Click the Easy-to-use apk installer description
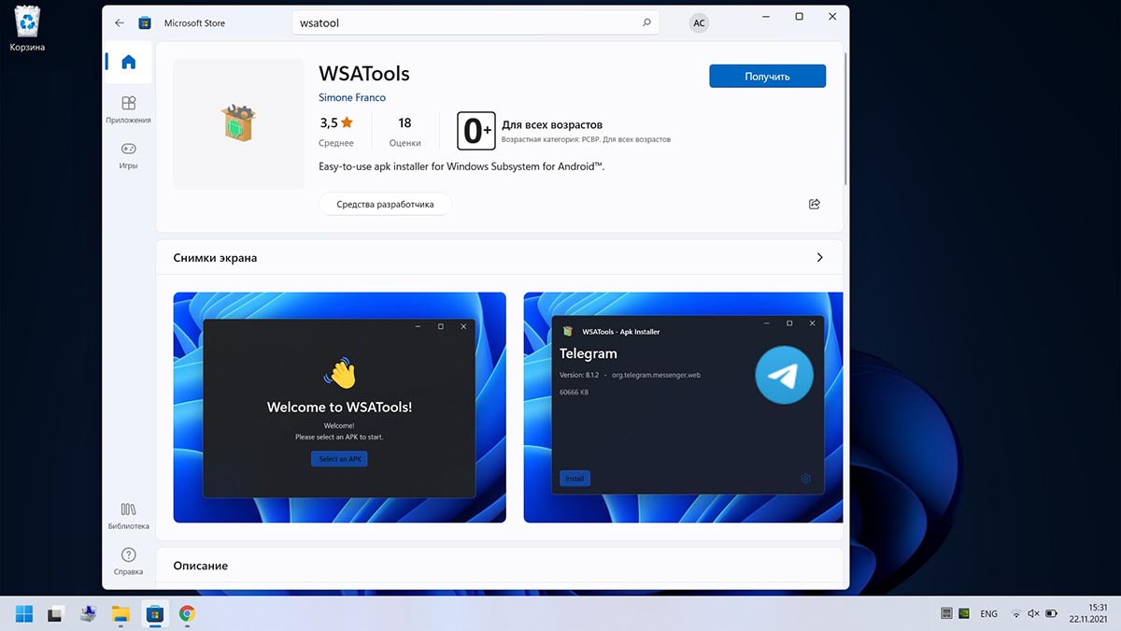The image size is (1121, 631). point(462,167)
